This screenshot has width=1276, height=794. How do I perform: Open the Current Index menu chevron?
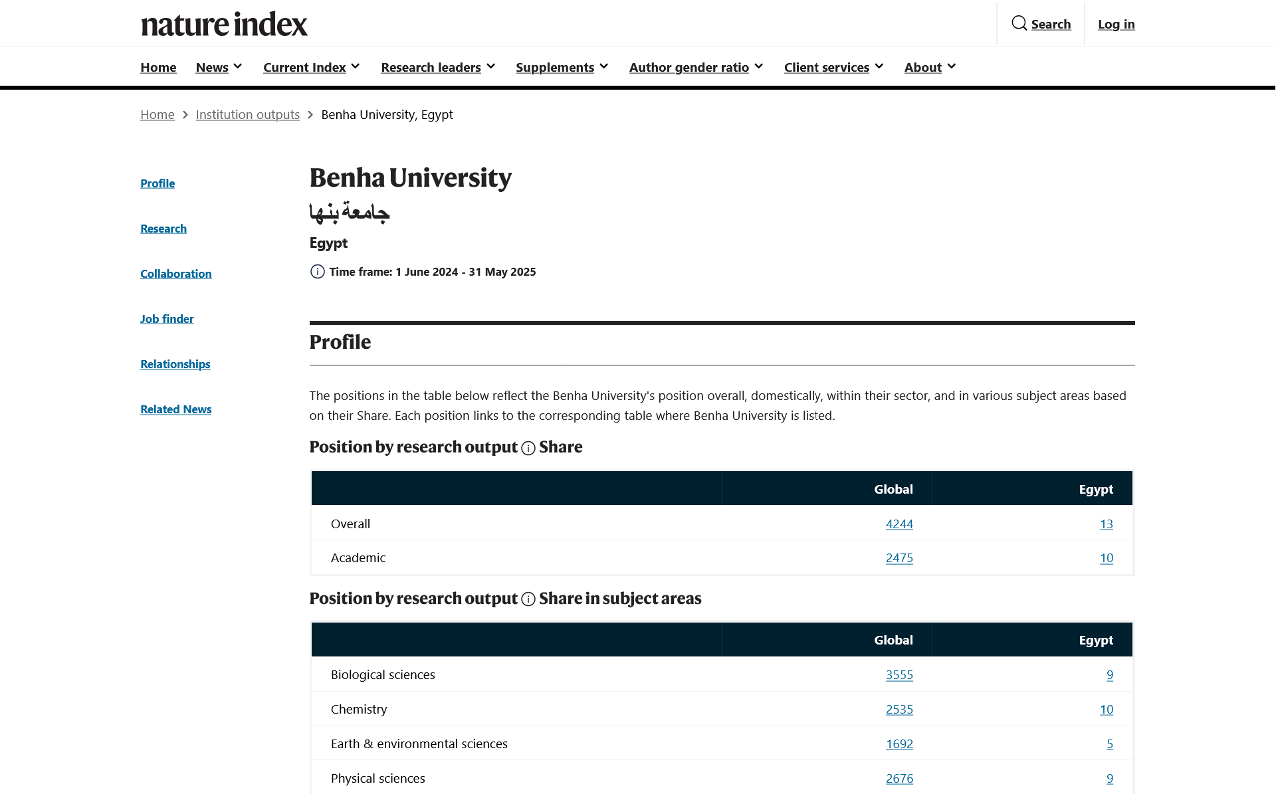pos(356,66)
